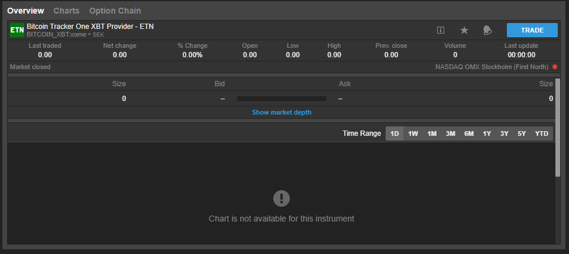569x254 pixels.
Task: Open the Option Chain tab
Action: [x=115, y=11]
